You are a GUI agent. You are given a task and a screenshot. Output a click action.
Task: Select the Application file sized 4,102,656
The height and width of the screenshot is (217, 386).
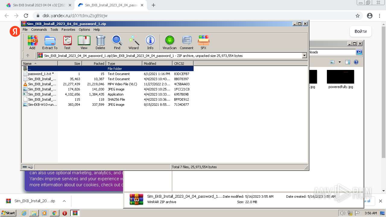pyautogui.click(x=108, y=94)
